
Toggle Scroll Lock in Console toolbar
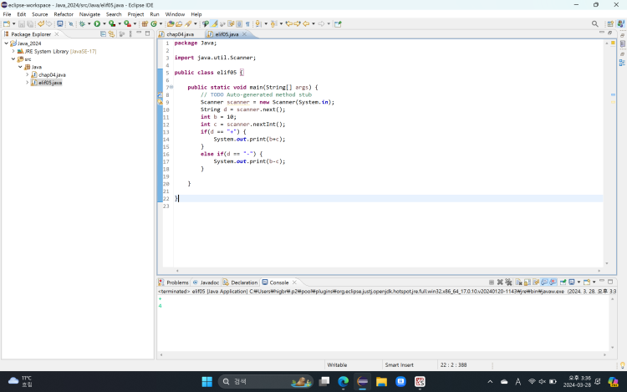[x=527, y=283]
